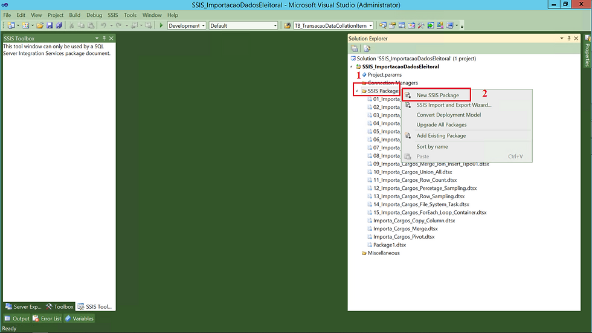This screenshot has width=592, height=333.
Task: Switch to the Toolbox tab
Action: [x=60, y=306]
